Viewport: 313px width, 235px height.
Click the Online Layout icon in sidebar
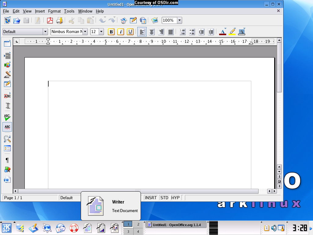pos(7,180)
